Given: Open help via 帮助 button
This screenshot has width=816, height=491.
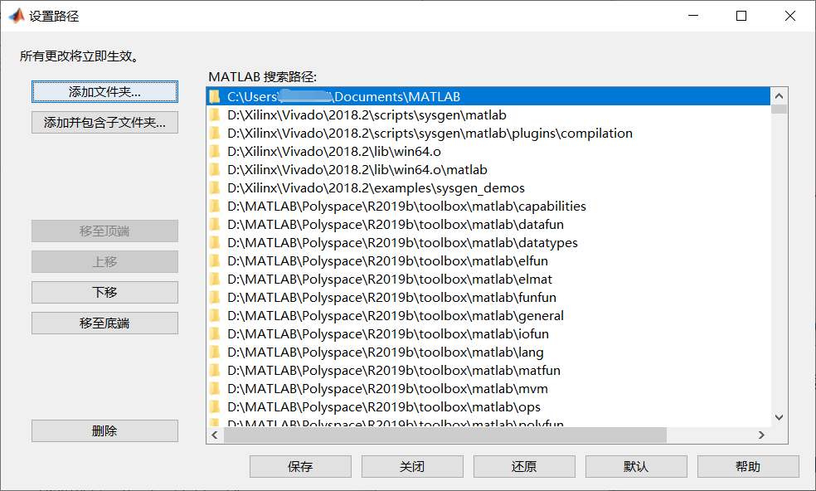Looking at the screenshot, I should pyautogui.click(x=748, y=466).
